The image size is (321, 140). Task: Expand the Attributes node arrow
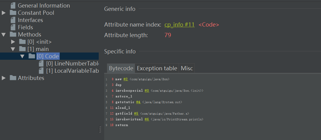3,78
